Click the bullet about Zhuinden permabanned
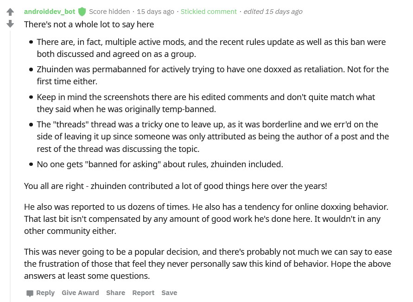Viewport: 413px width, 302px height. click(x=213, y=75)
